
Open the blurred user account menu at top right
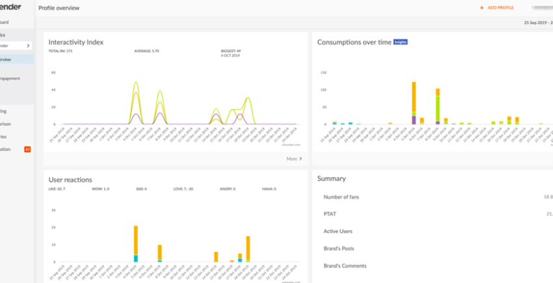[543, 7]
